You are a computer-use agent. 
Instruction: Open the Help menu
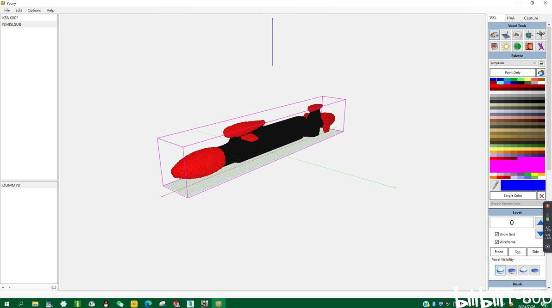50,10
